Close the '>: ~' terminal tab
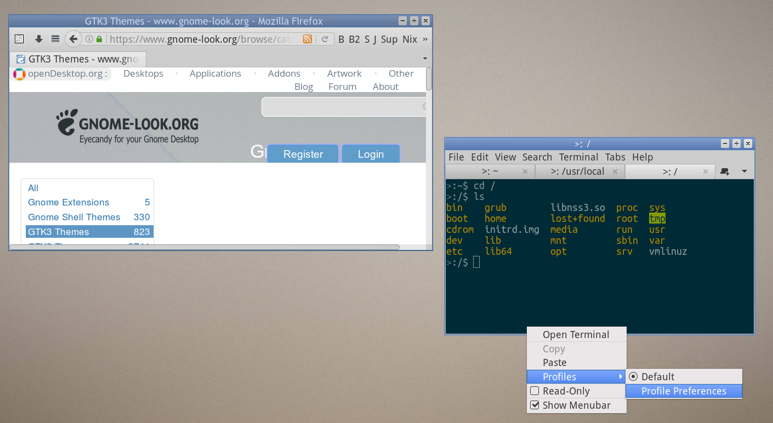Viewport: 773px width, 423px height. pyautogui.click(x=525, y=172)
